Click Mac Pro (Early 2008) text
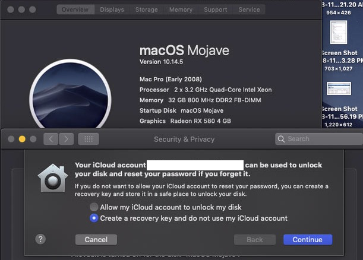Viewport: 363px width, 260px height. (x=171, y=80)
